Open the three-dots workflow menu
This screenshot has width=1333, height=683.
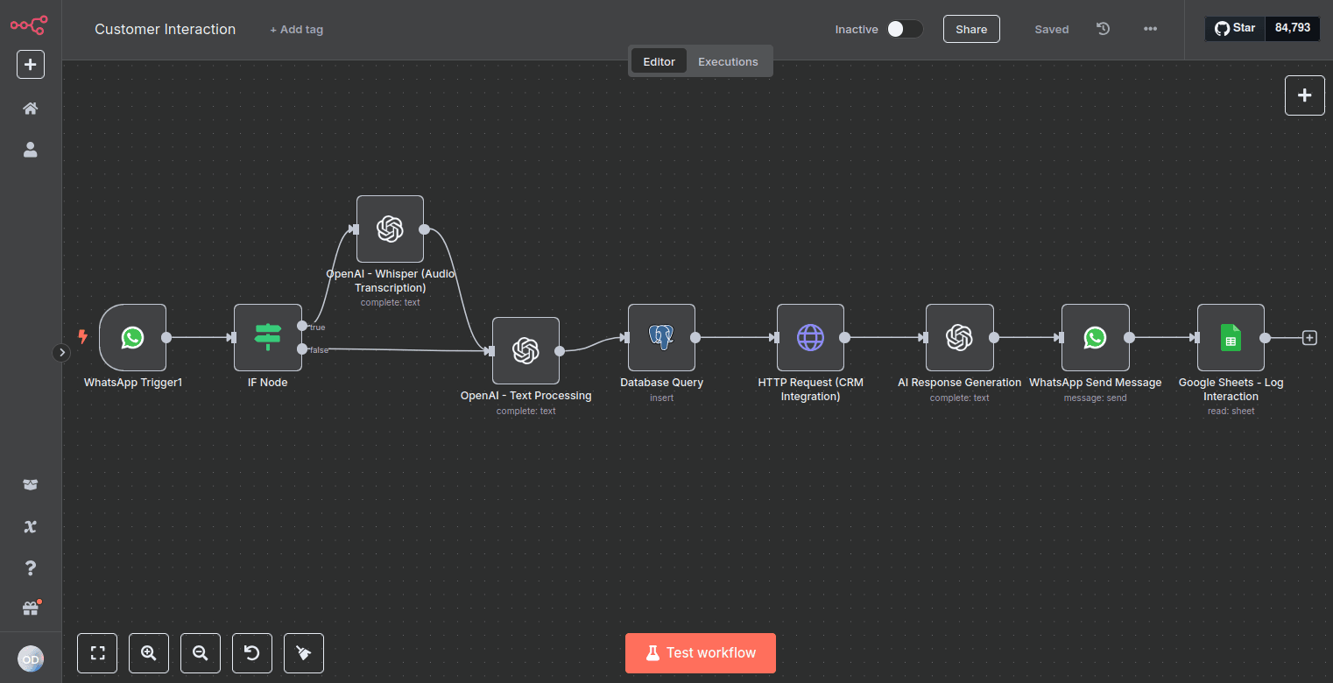click(1150, 29)
